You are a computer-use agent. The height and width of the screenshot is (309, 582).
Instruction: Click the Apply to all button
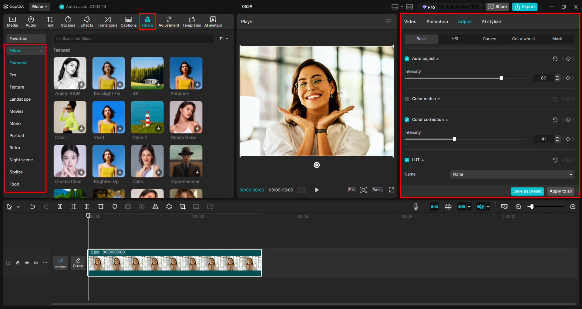(x=560, y=191)
